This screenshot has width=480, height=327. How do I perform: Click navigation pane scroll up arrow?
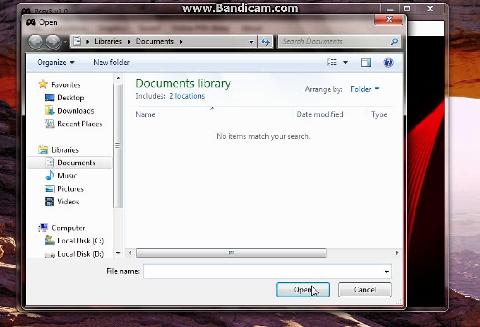click(x=118, y=78)
